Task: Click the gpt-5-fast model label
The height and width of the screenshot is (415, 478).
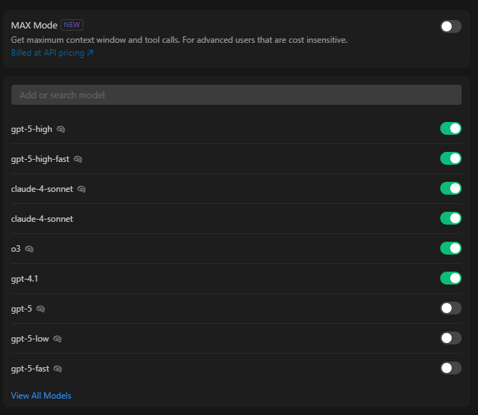Action: pos(30,369)
